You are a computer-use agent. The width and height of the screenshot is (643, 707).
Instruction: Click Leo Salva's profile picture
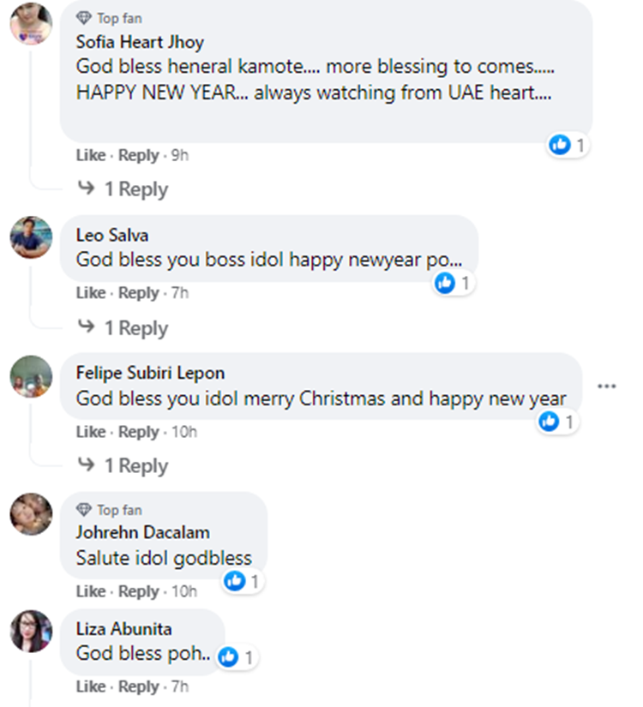coord(31,237)
